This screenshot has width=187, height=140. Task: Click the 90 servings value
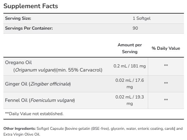[x=135, y=28]
